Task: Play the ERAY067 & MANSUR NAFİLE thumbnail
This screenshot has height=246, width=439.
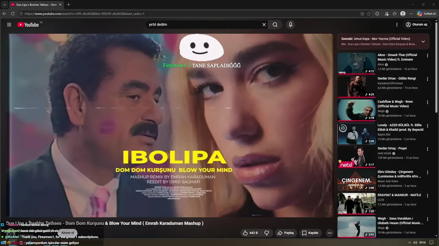Action: pos(357,203)
